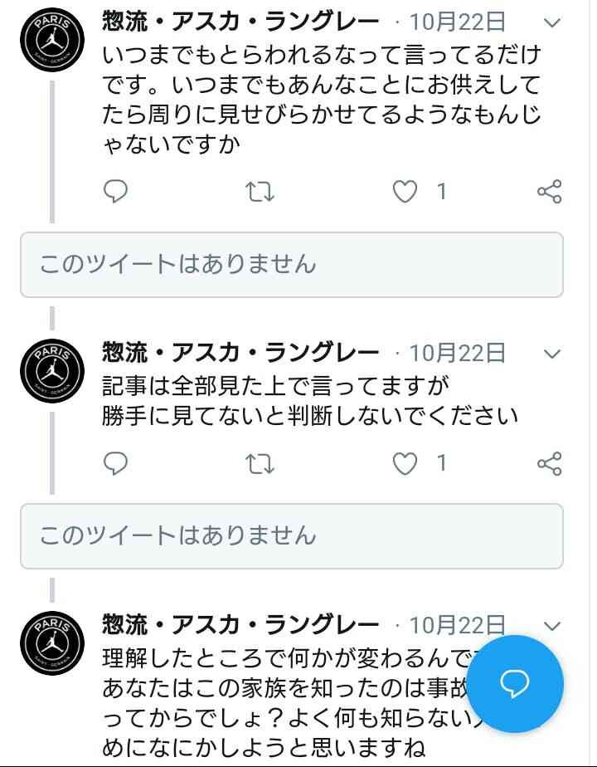The width and height of the screenshot is (597, 767).
Task: Open the 10月22日 timestamp of second tweet
Action: click(457, 353)
